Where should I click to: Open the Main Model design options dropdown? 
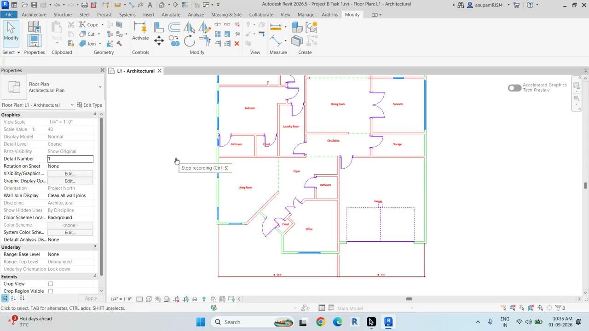click(x=412, y=308)
